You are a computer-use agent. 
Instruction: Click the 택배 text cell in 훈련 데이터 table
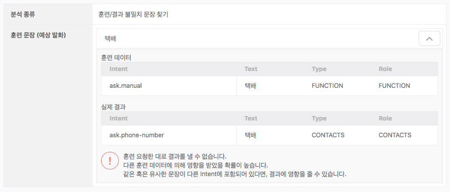pos(250,86)
